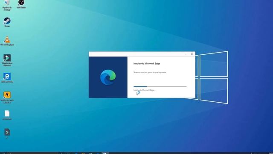273x154 pixels.
Task: Select the OBS Studio desktop shortcut
Action: tap(21, 4)
